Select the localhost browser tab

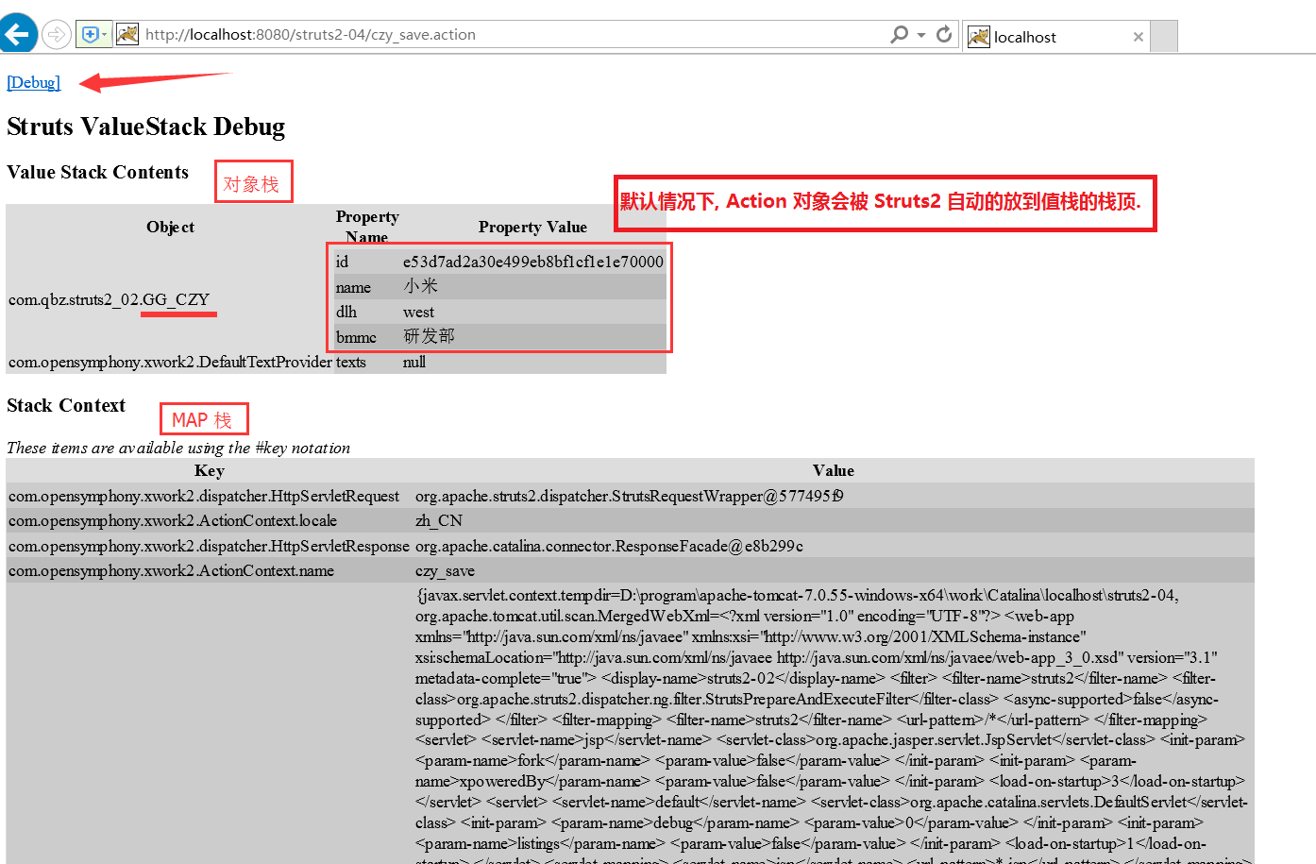[1055, 37]
